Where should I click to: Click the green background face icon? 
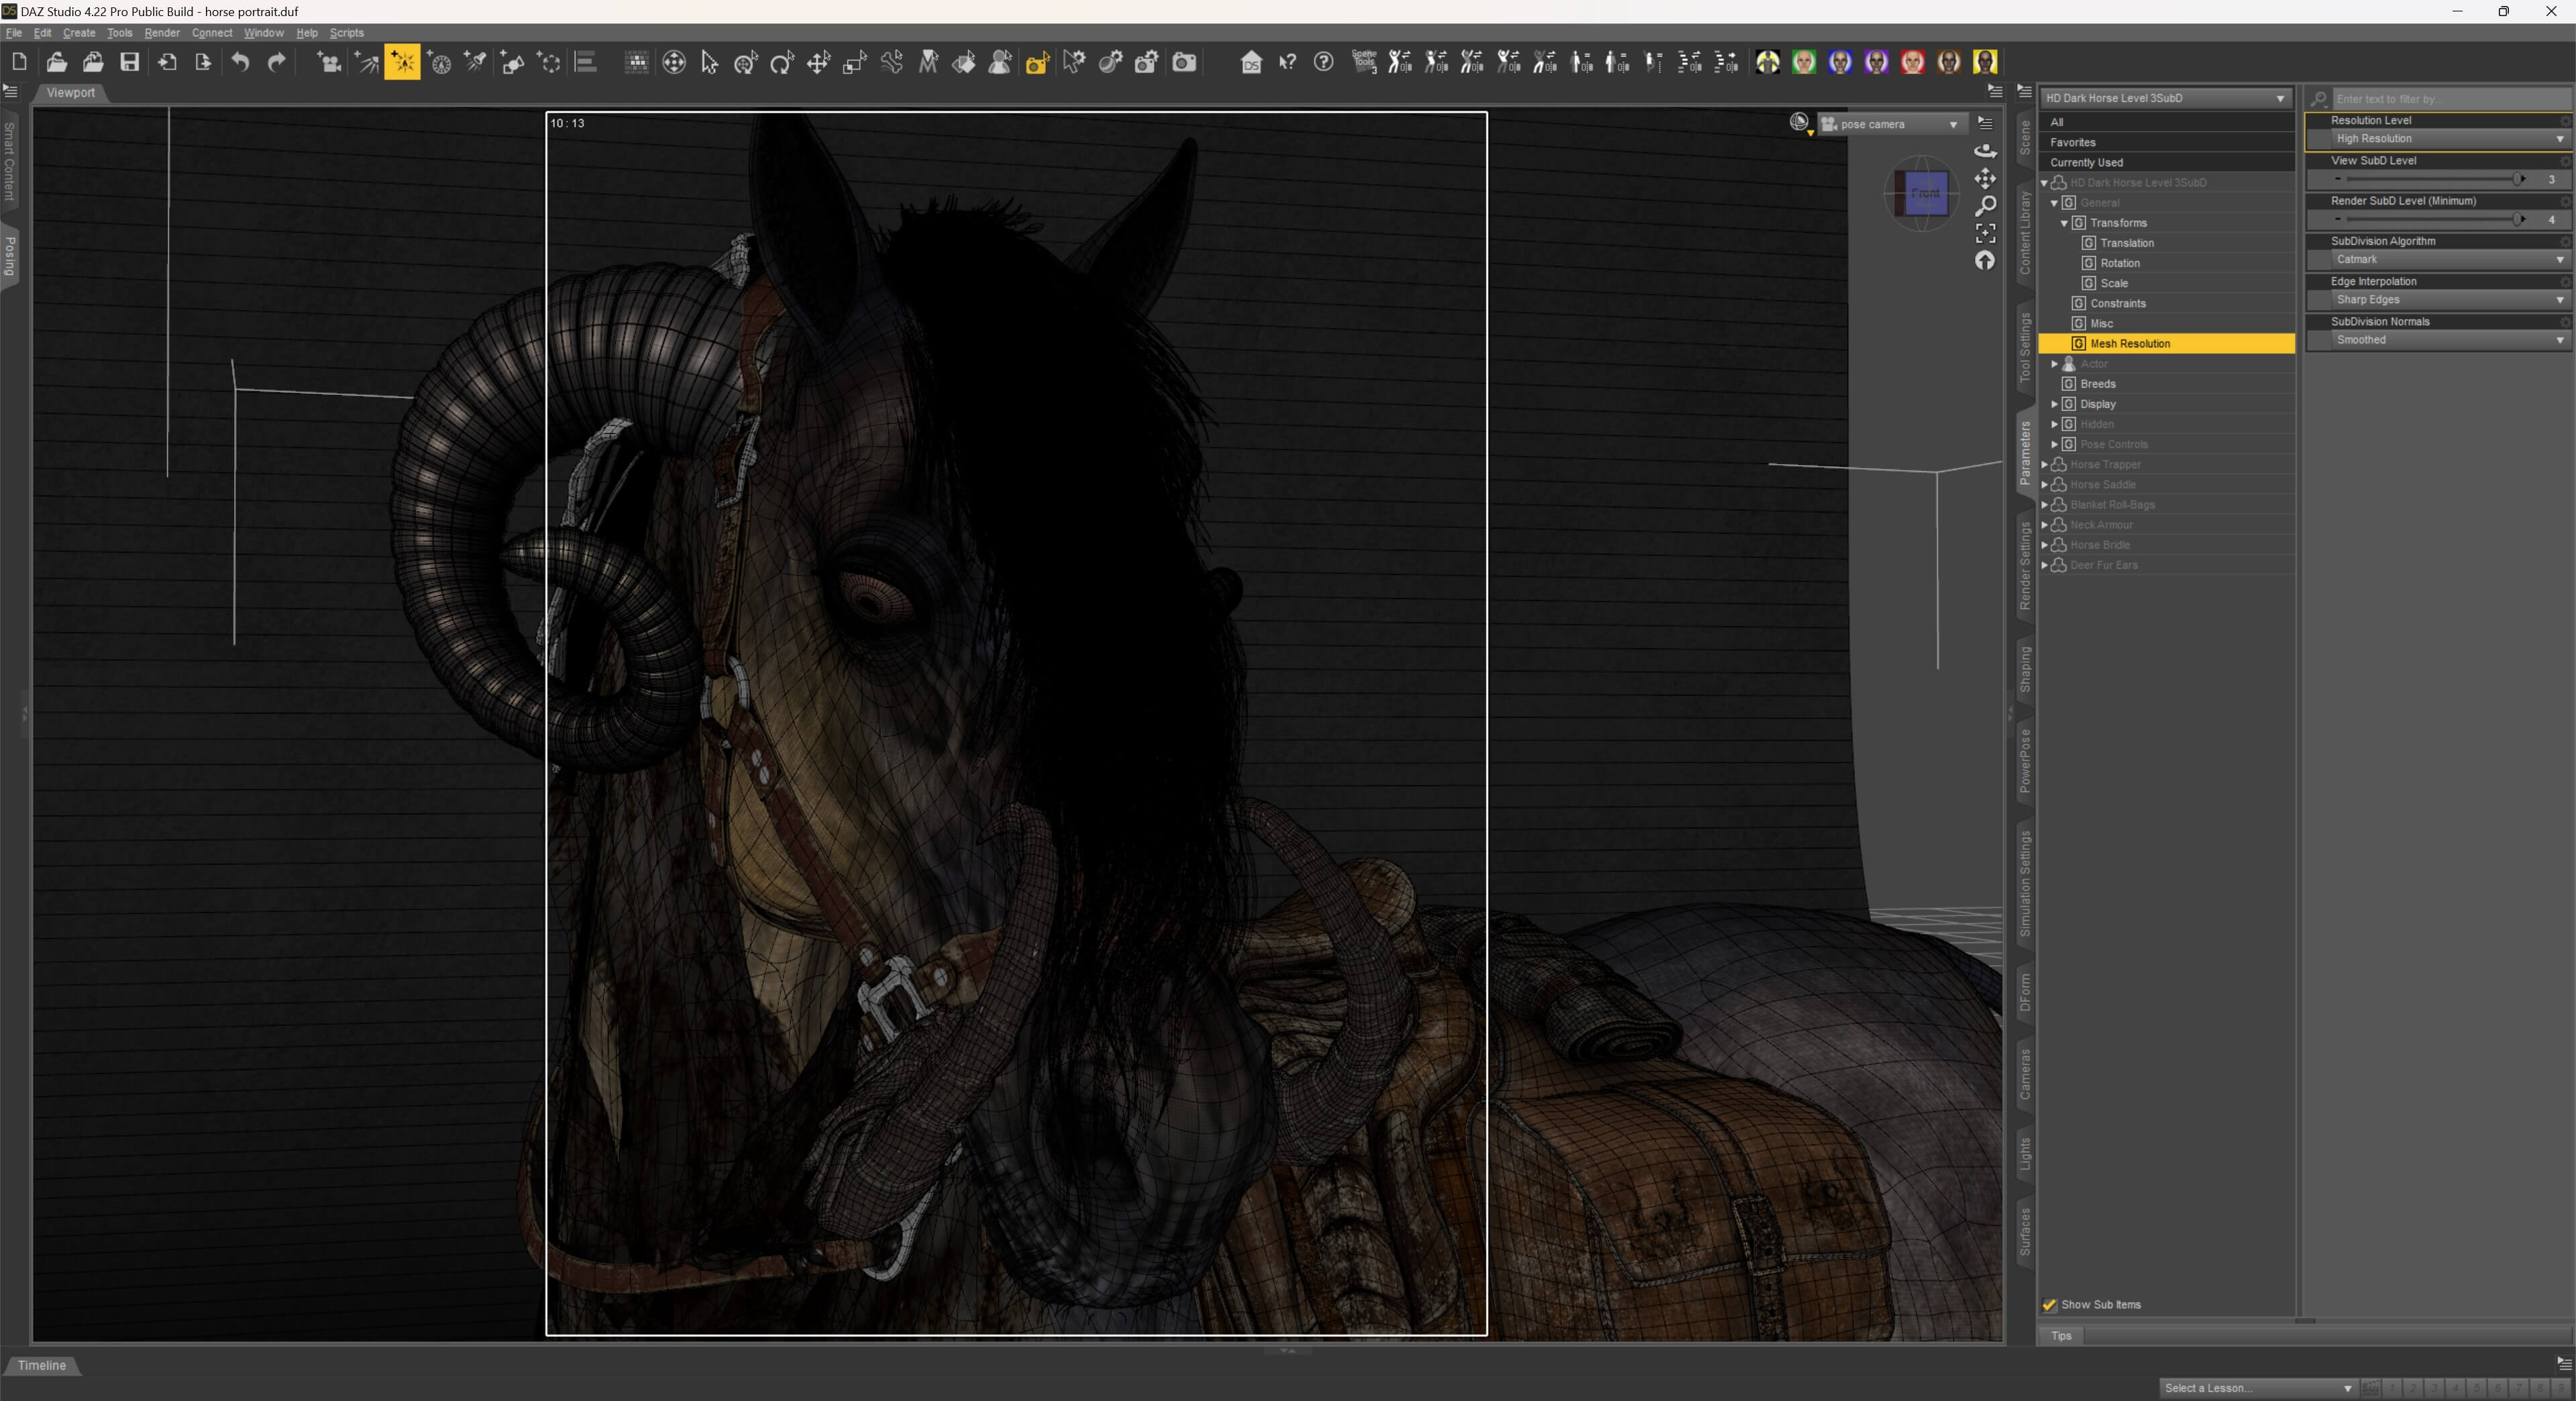tap(1803, 62)
